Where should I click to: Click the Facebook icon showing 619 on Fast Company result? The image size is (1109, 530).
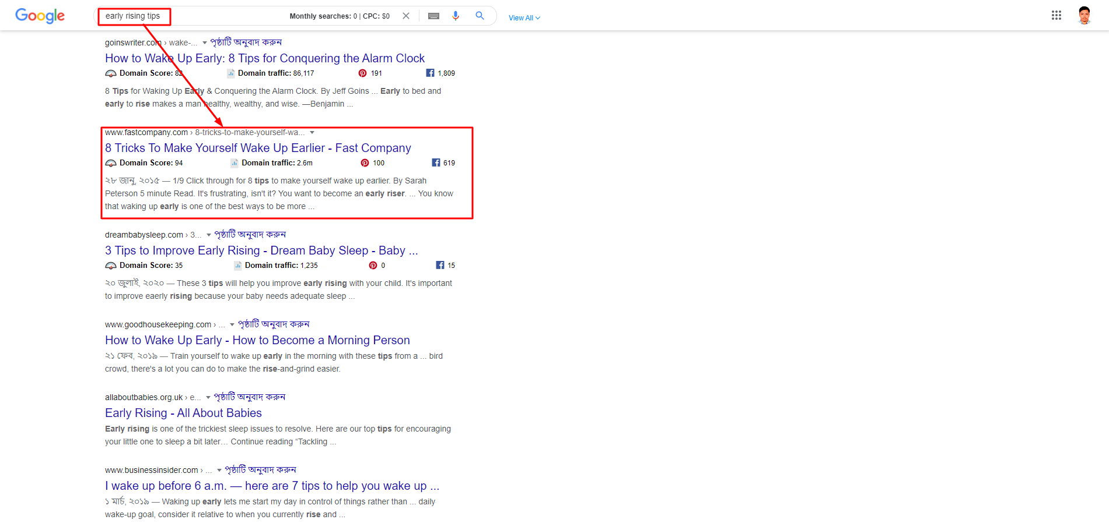click(x=436, y=162)
